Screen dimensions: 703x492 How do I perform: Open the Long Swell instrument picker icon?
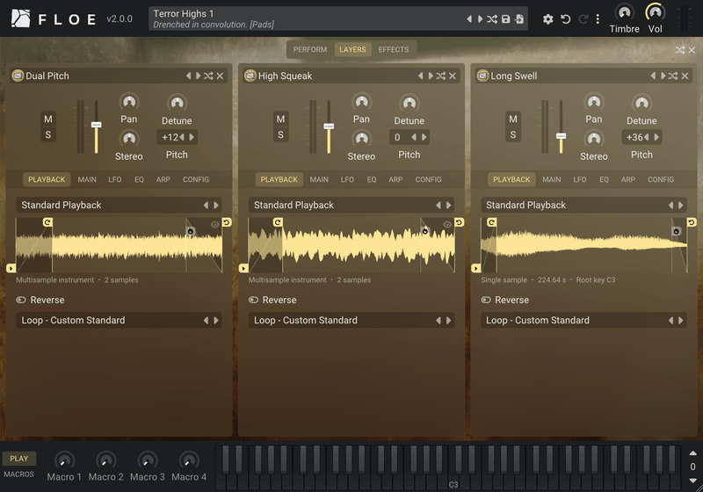coord(482,76)
